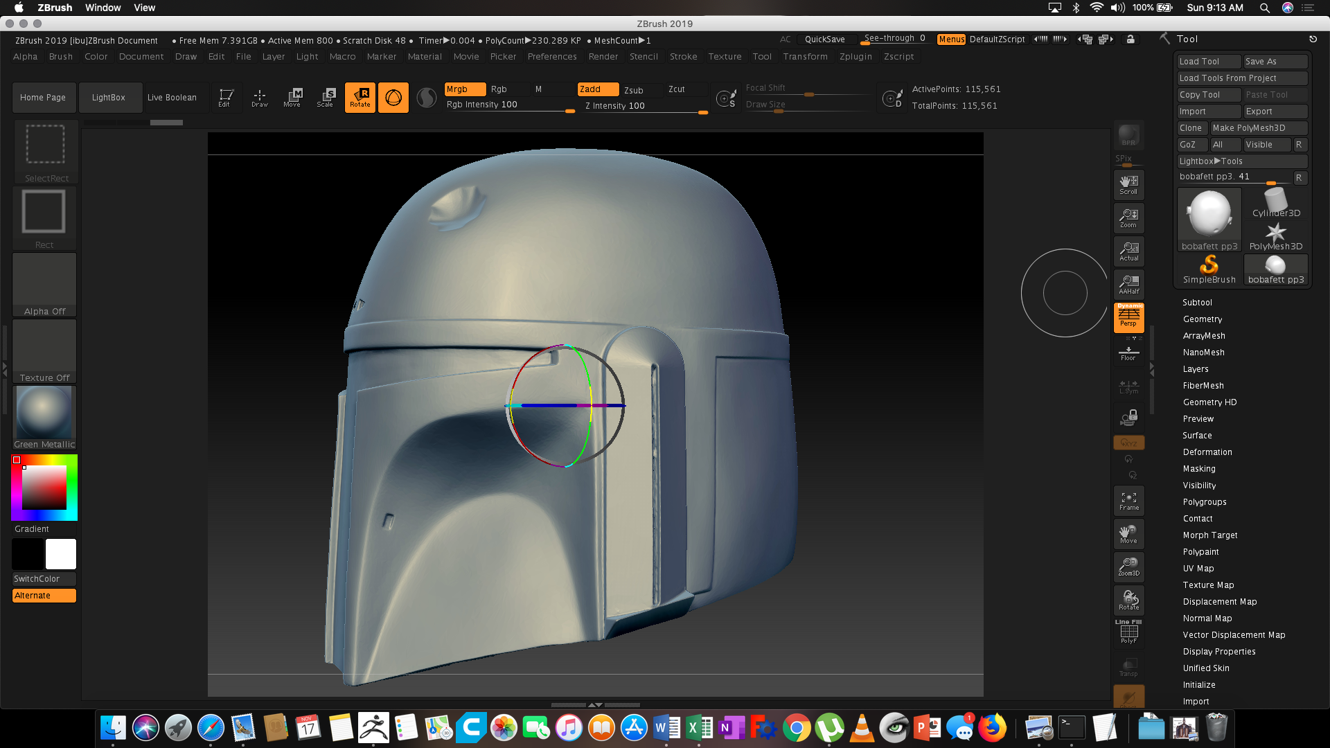Activate the Scale gizmo tool

coord(326,97)
